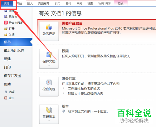Click the 关闭 menu label
This screenshot has width=156, height=127.
12,35
